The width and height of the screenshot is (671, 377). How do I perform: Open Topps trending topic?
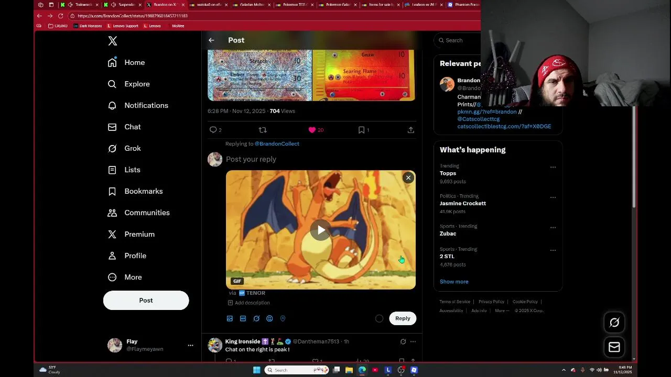click(448, 173)
